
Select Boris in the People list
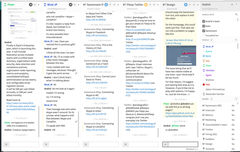(208, 56)
